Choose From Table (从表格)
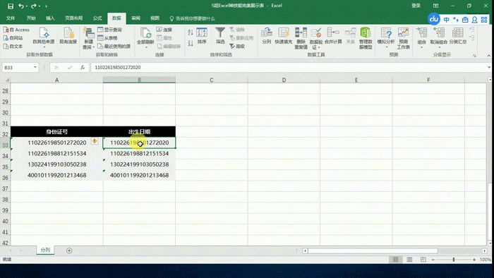494x278 pixels. 107,38
